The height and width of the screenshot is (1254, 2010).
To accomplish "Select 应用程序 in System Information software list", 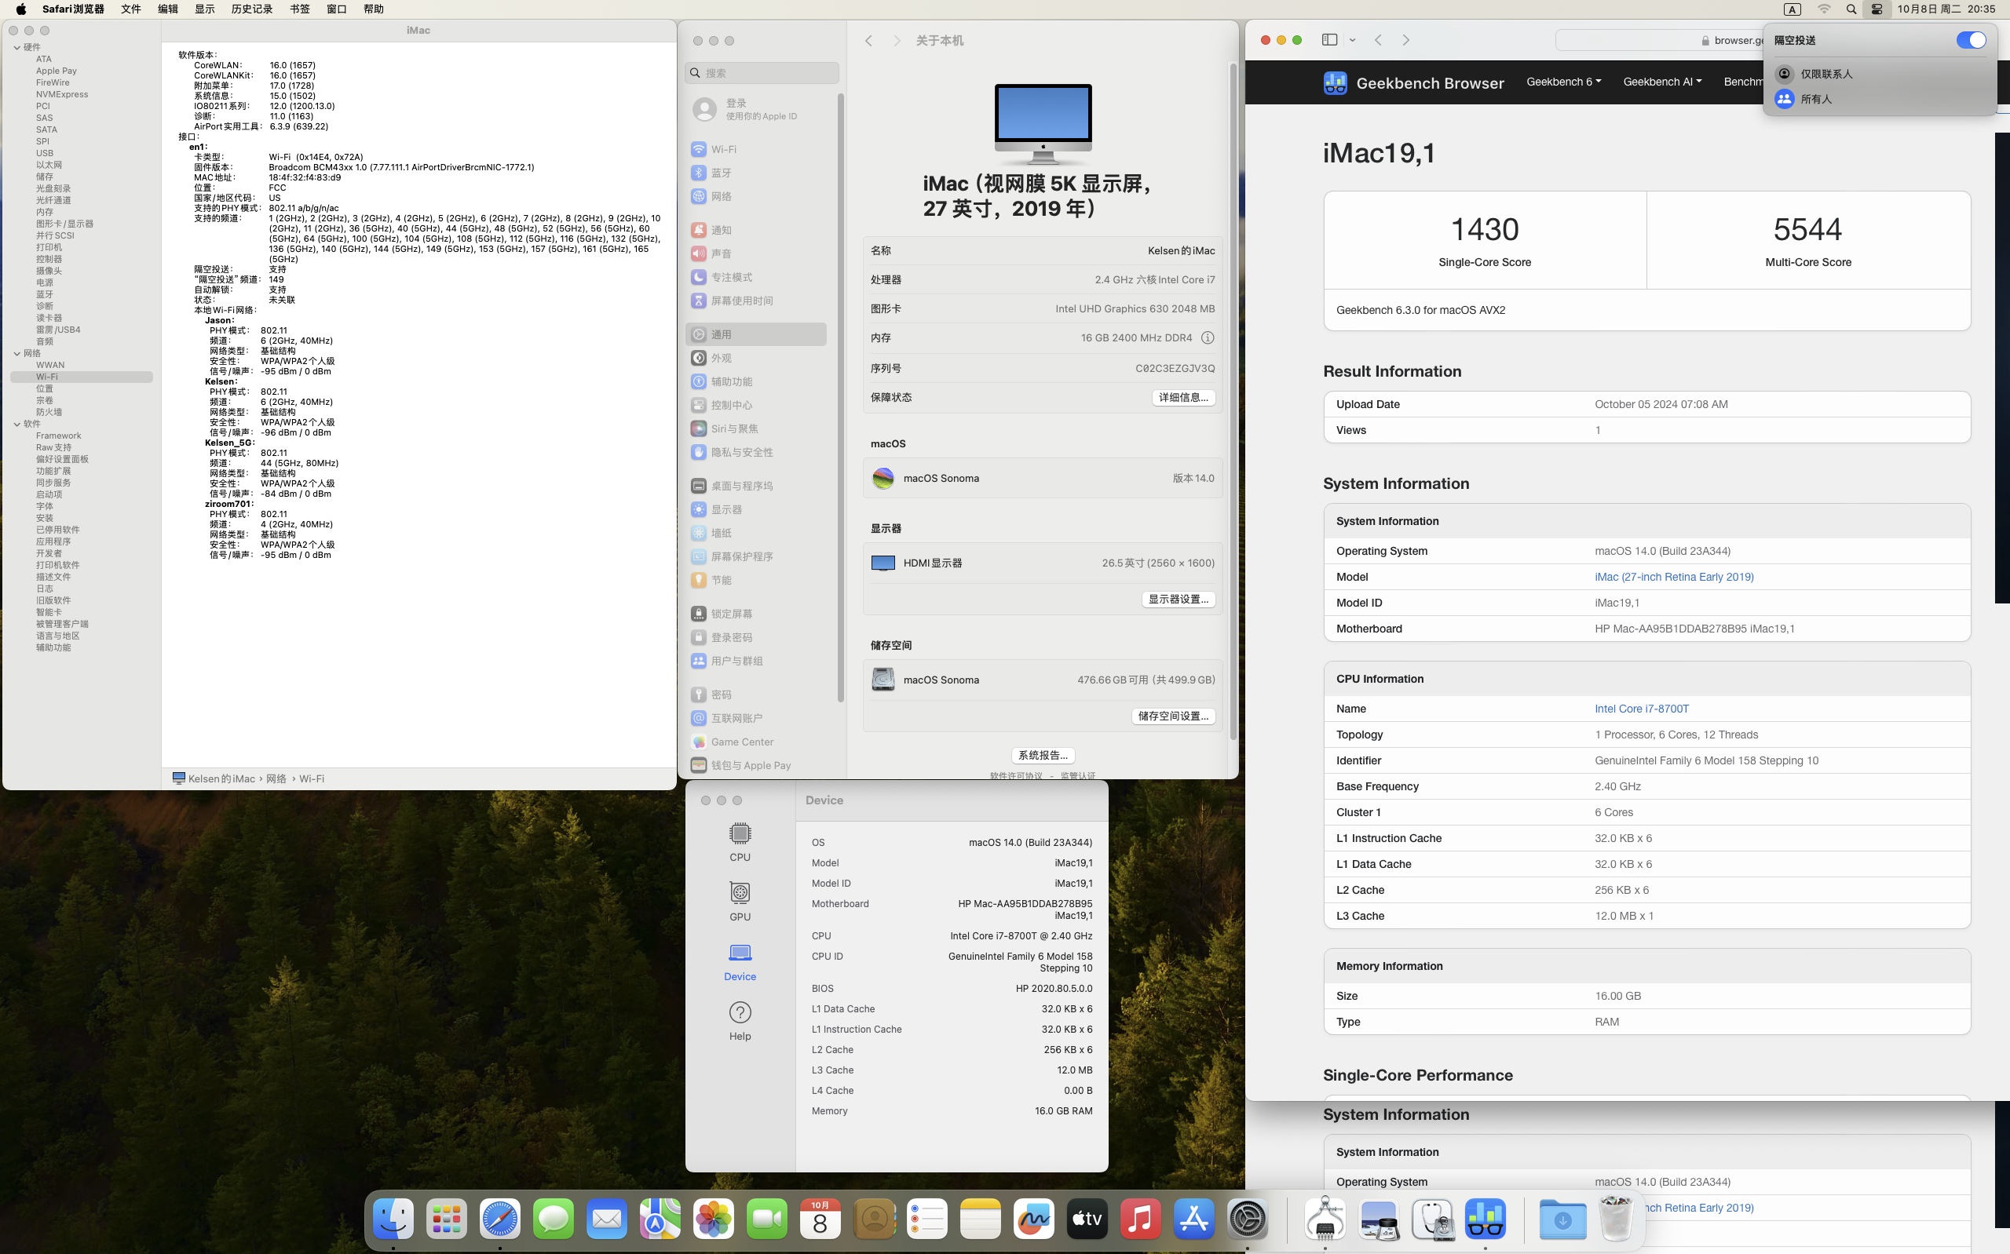I will tap(53, 541).
